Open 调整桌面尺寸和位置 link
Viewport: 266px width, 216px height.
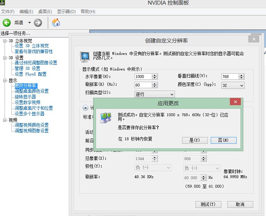point(34,108)
